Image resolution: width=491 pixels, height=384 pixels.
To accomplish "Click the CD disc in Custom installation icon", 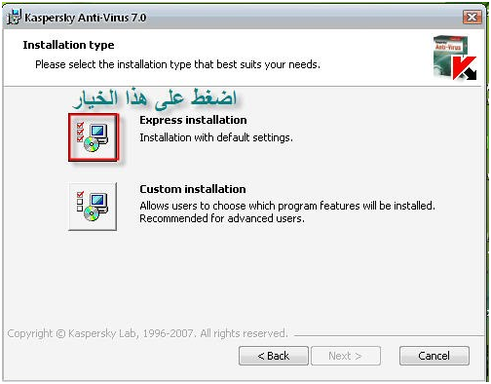I will click(92, 213).
